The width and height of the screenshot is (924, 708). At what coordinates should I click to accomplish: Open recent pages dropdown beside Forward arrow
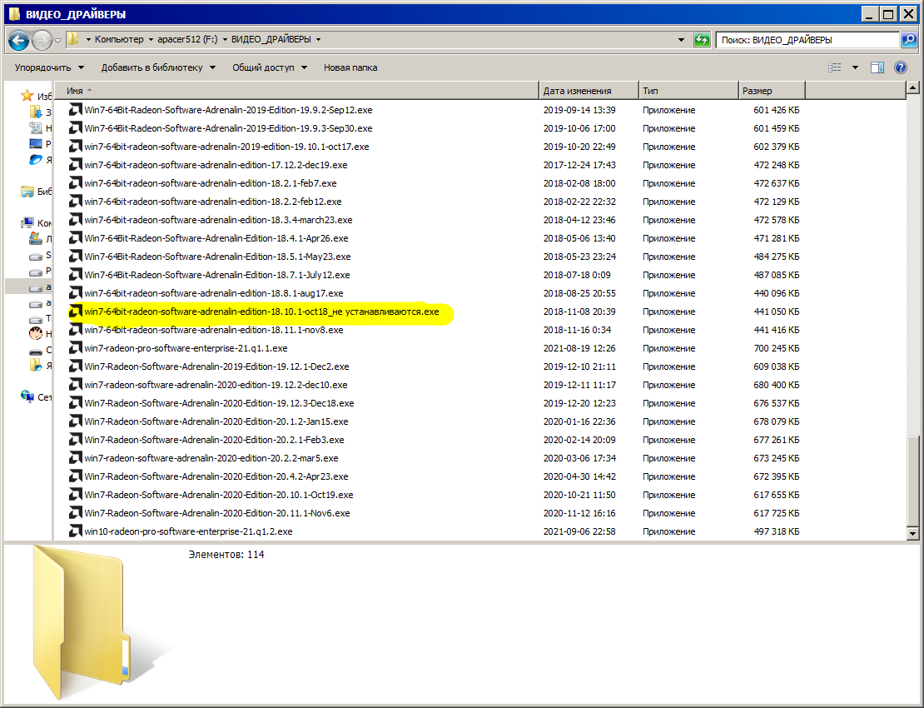click(57, 40)
